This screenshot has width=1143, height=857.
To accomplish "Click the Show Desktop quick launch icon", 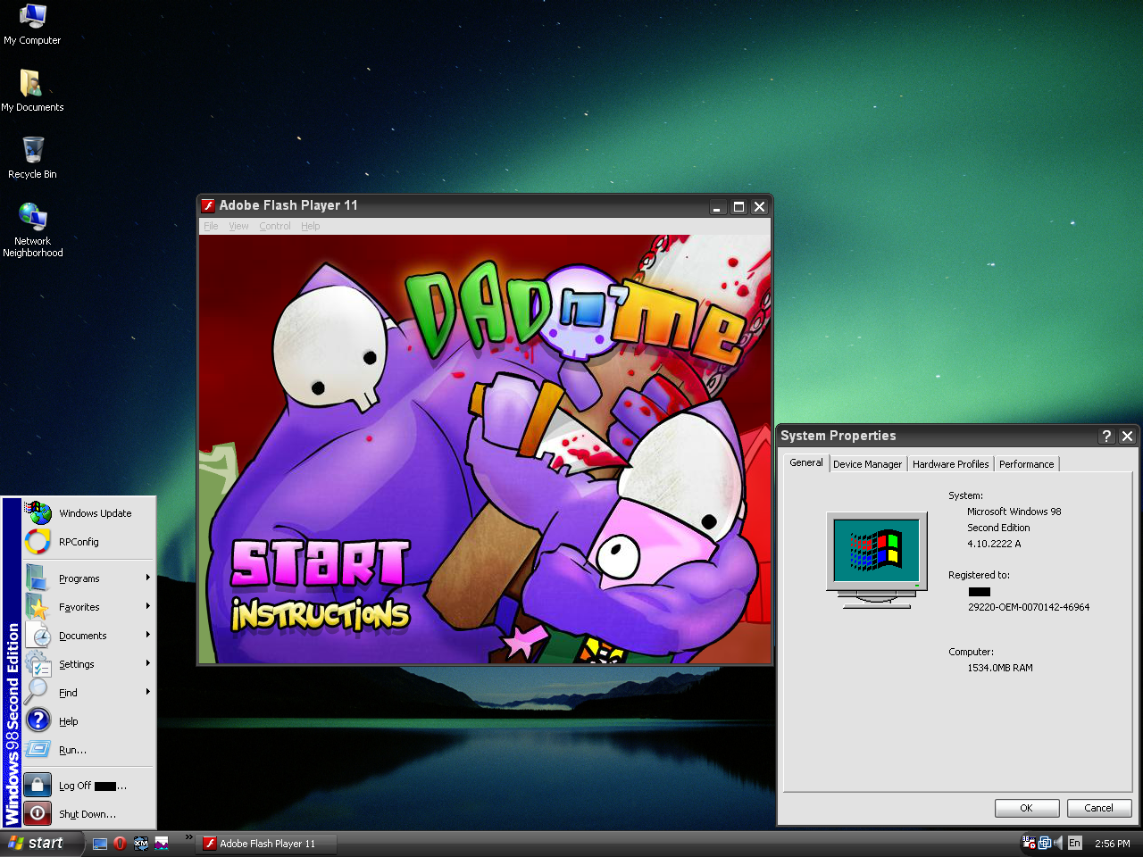I will click(x=98, y=843).
